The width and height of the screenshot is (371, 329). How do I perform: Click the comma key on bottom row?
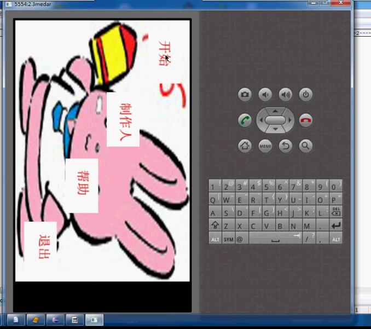coord(322,238)
